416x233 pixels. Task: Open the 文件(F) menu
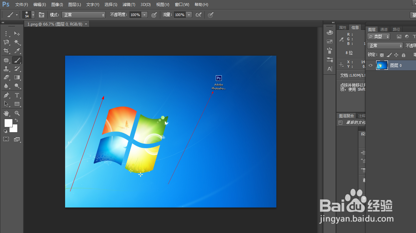click(x=22, y=5)
